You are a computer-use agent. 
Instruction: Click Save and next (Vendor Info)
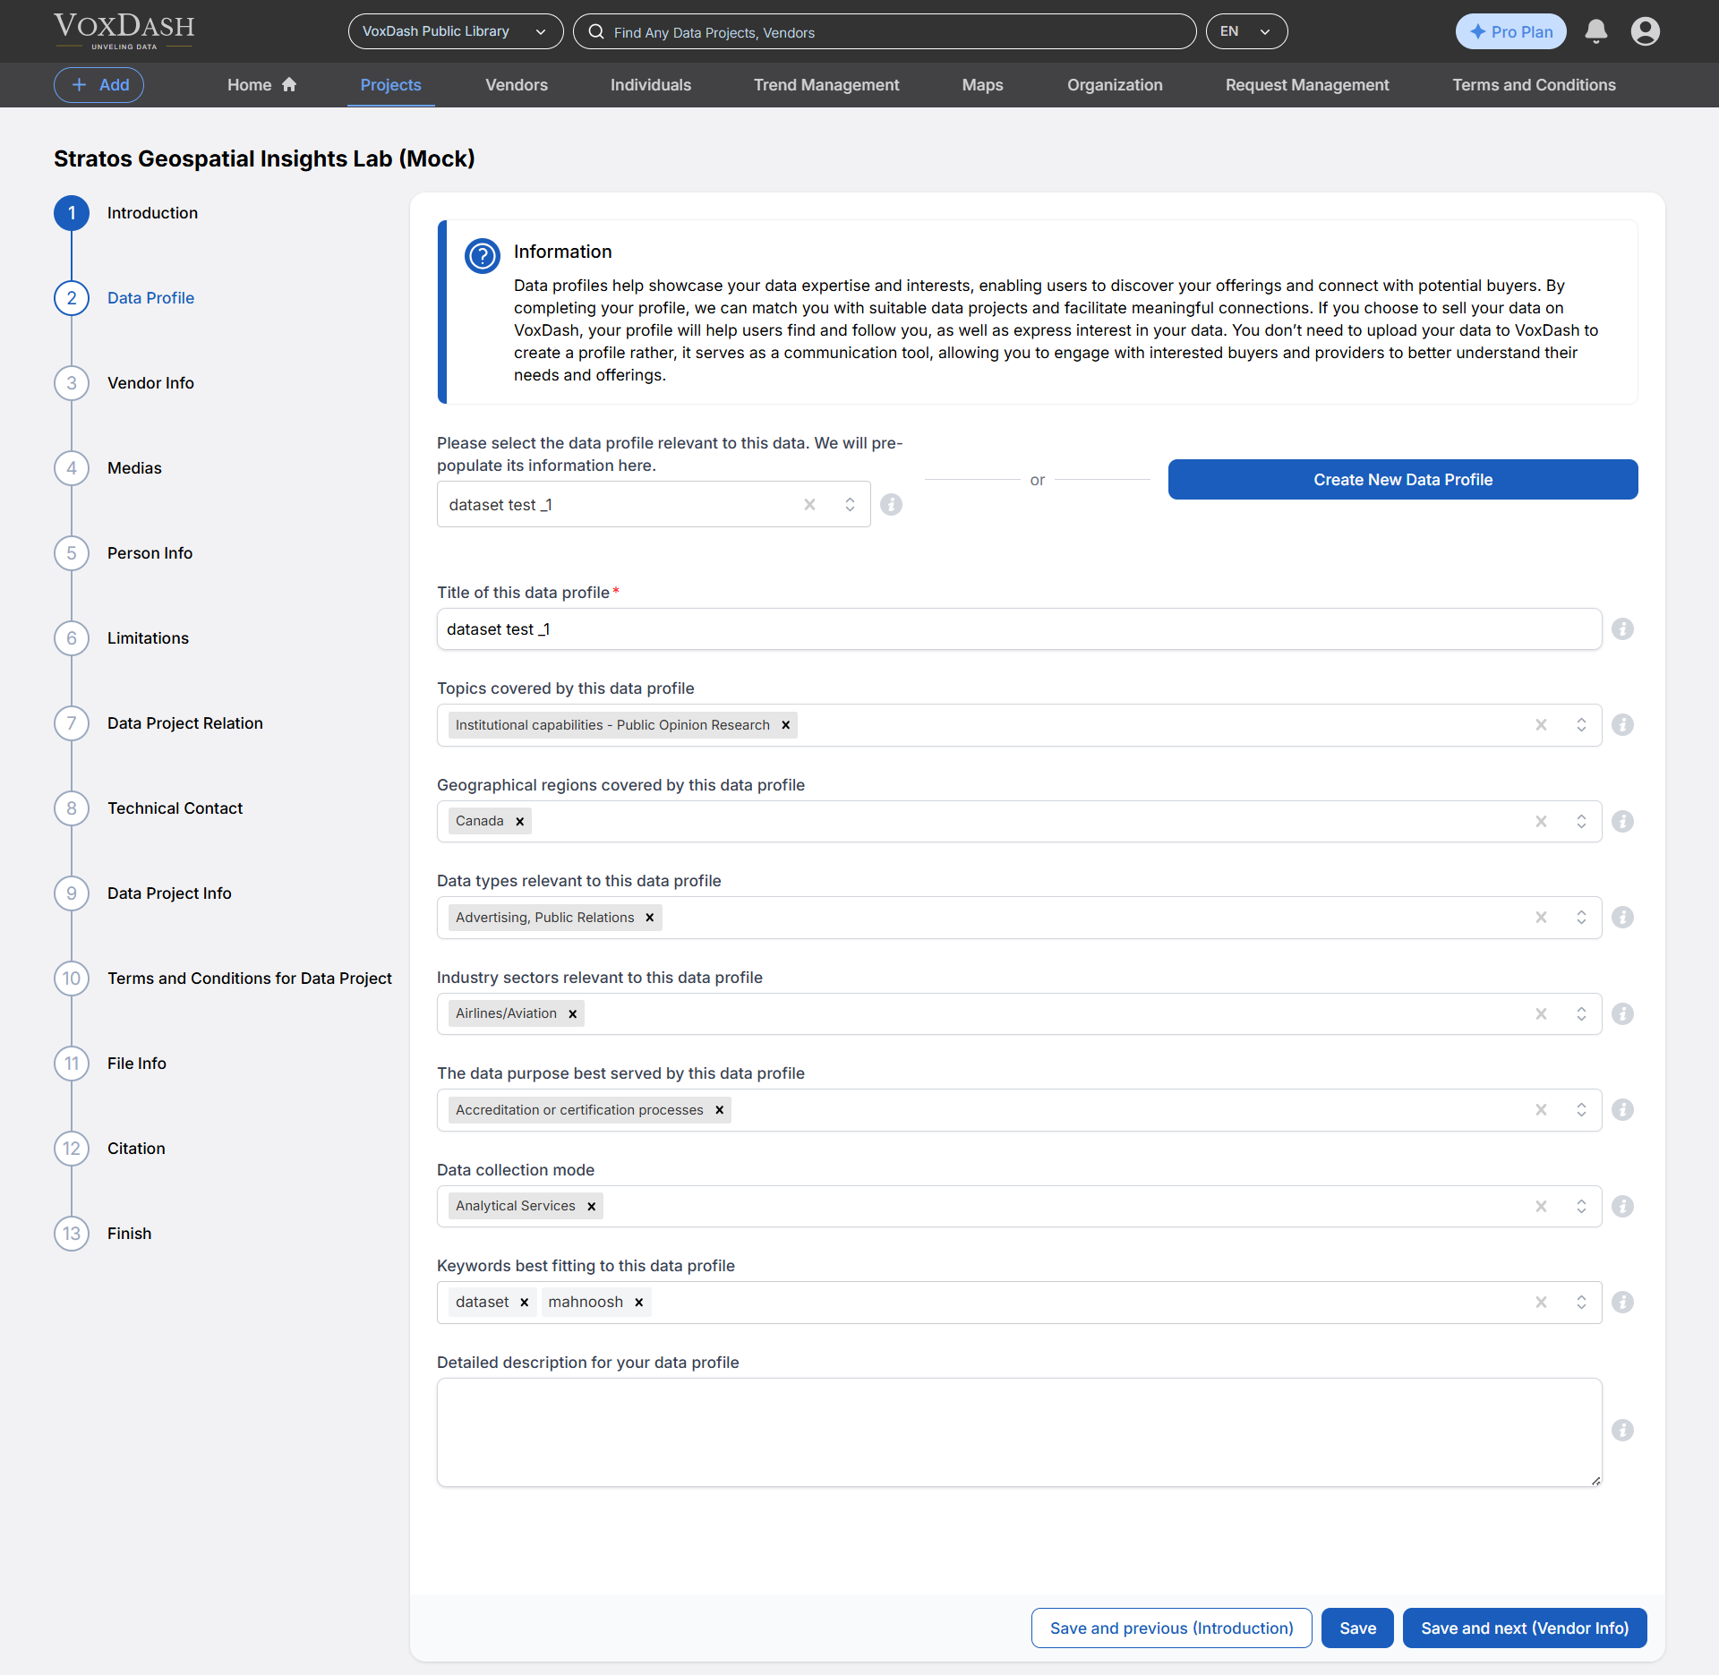point(1524,1628)
